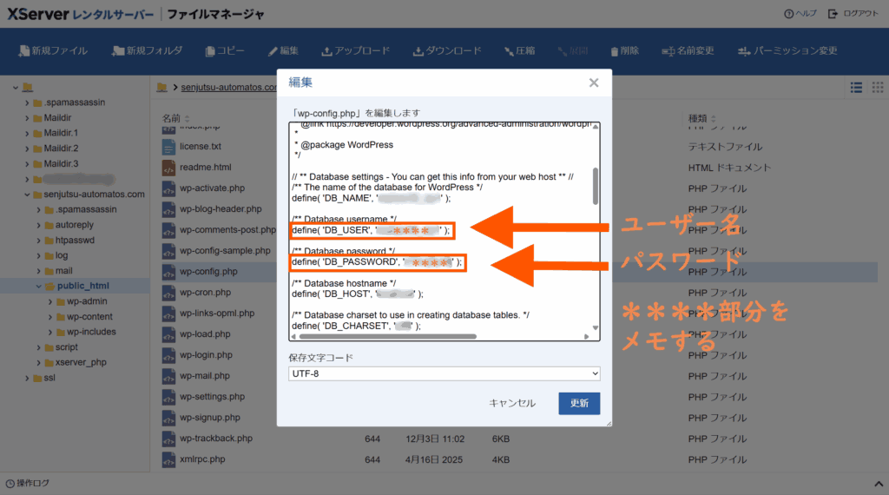Switch to grid view icon
This screenshot has width=889, height=495.
pyautogui.click(x=878, y=88)
